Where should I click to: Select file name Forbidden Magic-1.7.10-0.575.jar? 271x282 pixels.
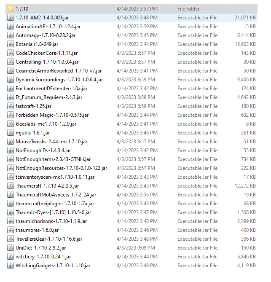(x=52, y=115)
